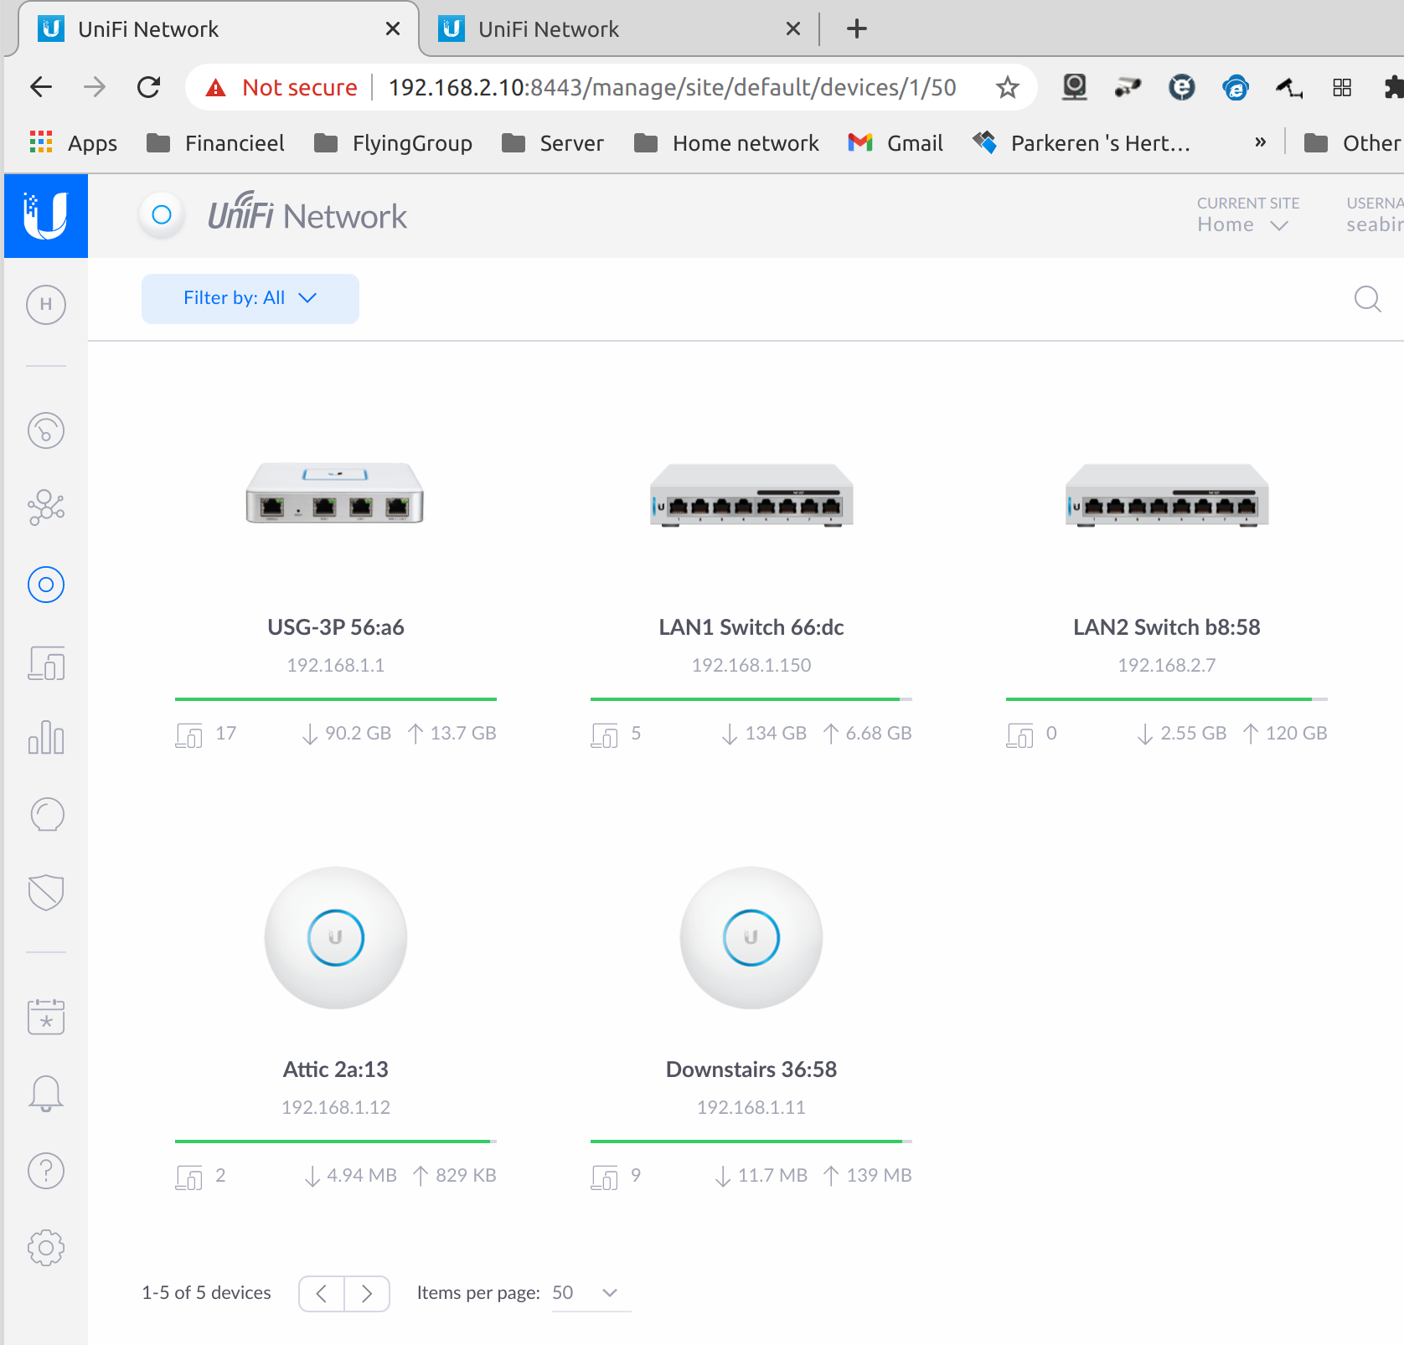The height and width of the screenshot is (1345, 1404).
Task: Click the Not secure warning
Action: tap(282, 87)
